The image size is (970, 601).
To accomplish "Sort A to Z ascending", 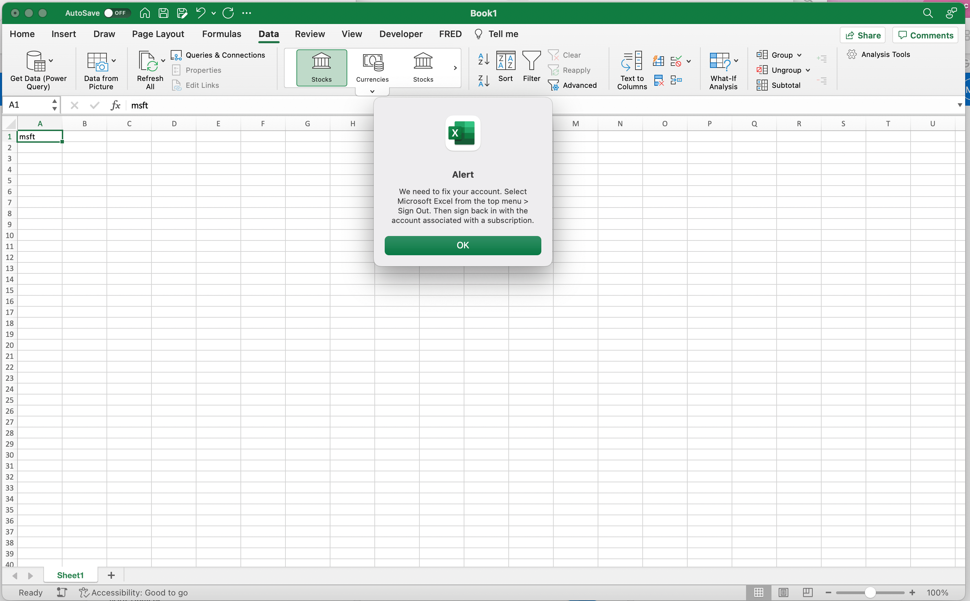I will click(484, 59).
